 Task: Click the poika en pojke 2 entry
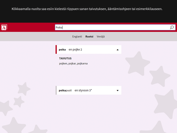[x=88, y=49]
